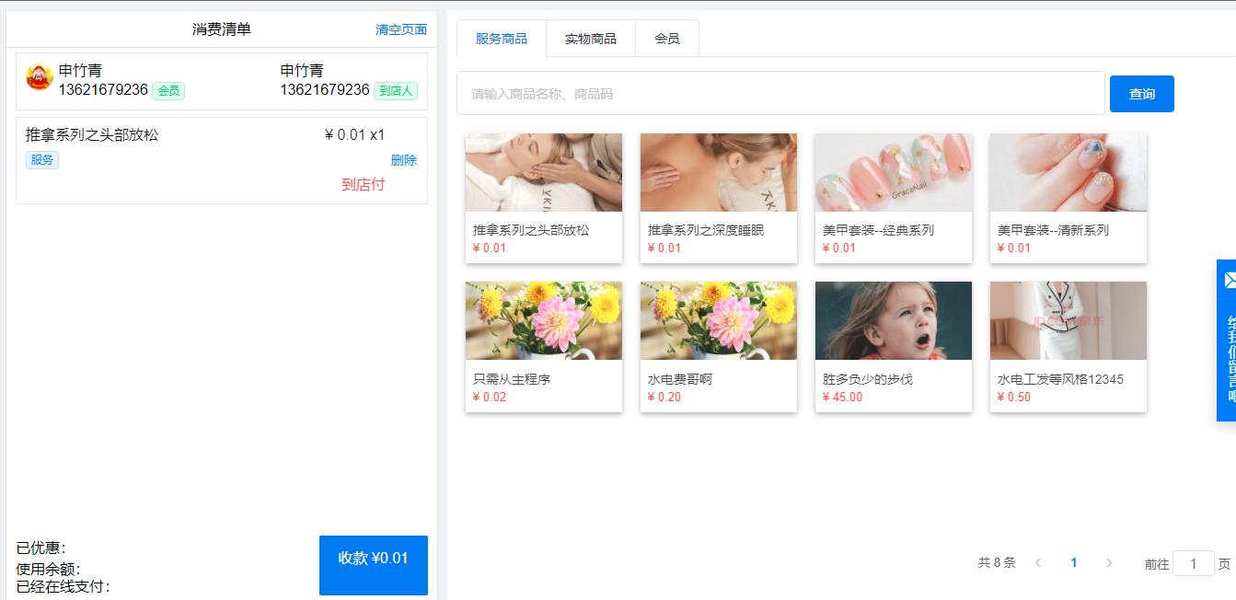
Task: Switch to the 实物商品 tab
Action: 591,39
